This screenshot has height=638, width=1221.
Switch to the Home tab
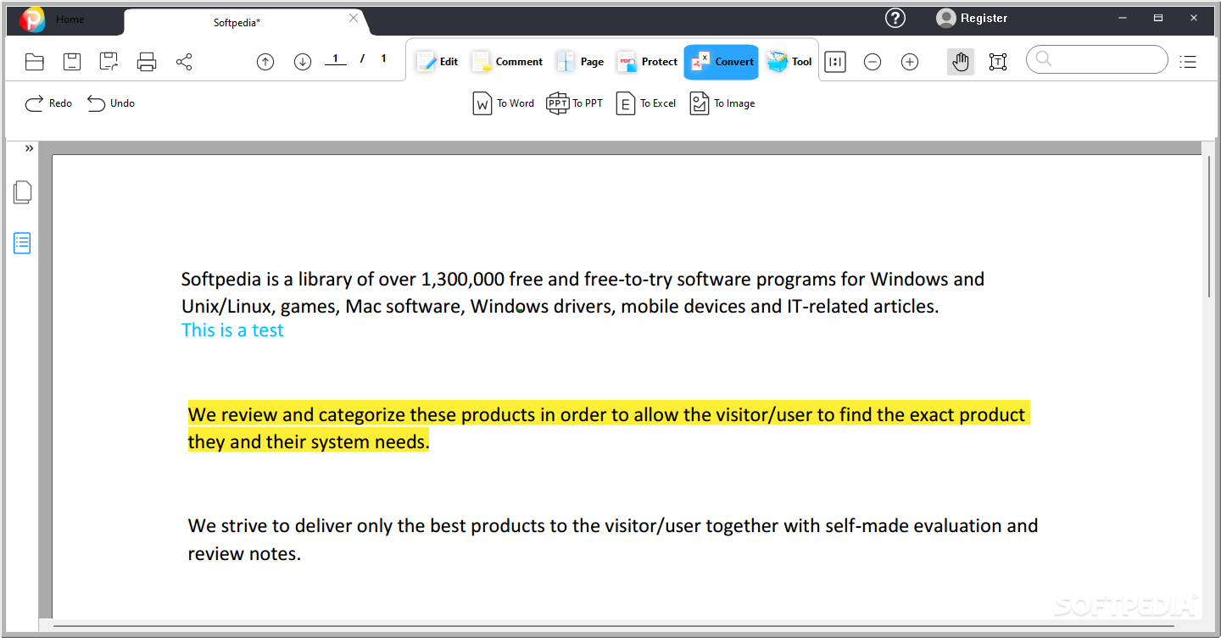[70, 19]
